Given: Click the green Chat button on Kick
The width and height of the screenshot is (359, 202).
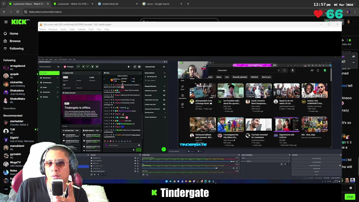Looking at the screenshot, I should [x=350, y=197].
